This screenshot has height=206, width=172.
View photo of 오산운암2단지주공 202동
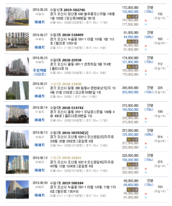(x=17, y=139)
